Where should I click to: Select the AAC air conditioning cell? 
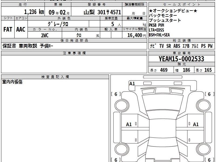coord(21,29)
